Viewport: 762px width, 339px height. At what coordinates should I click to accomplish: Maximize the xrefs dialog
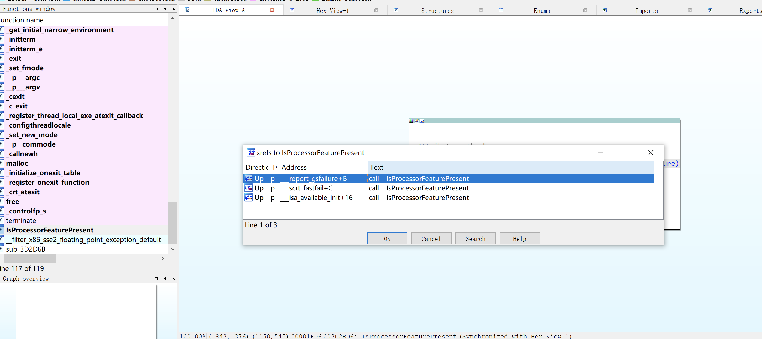coord(625,153)
